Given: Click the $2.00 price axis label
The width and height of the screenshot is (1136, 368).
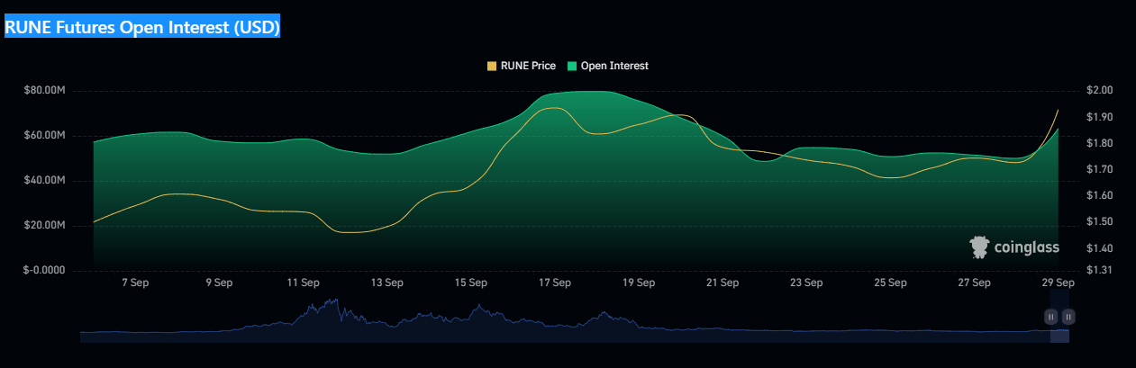Looking at the screenshot, I should coord(1102,91).
